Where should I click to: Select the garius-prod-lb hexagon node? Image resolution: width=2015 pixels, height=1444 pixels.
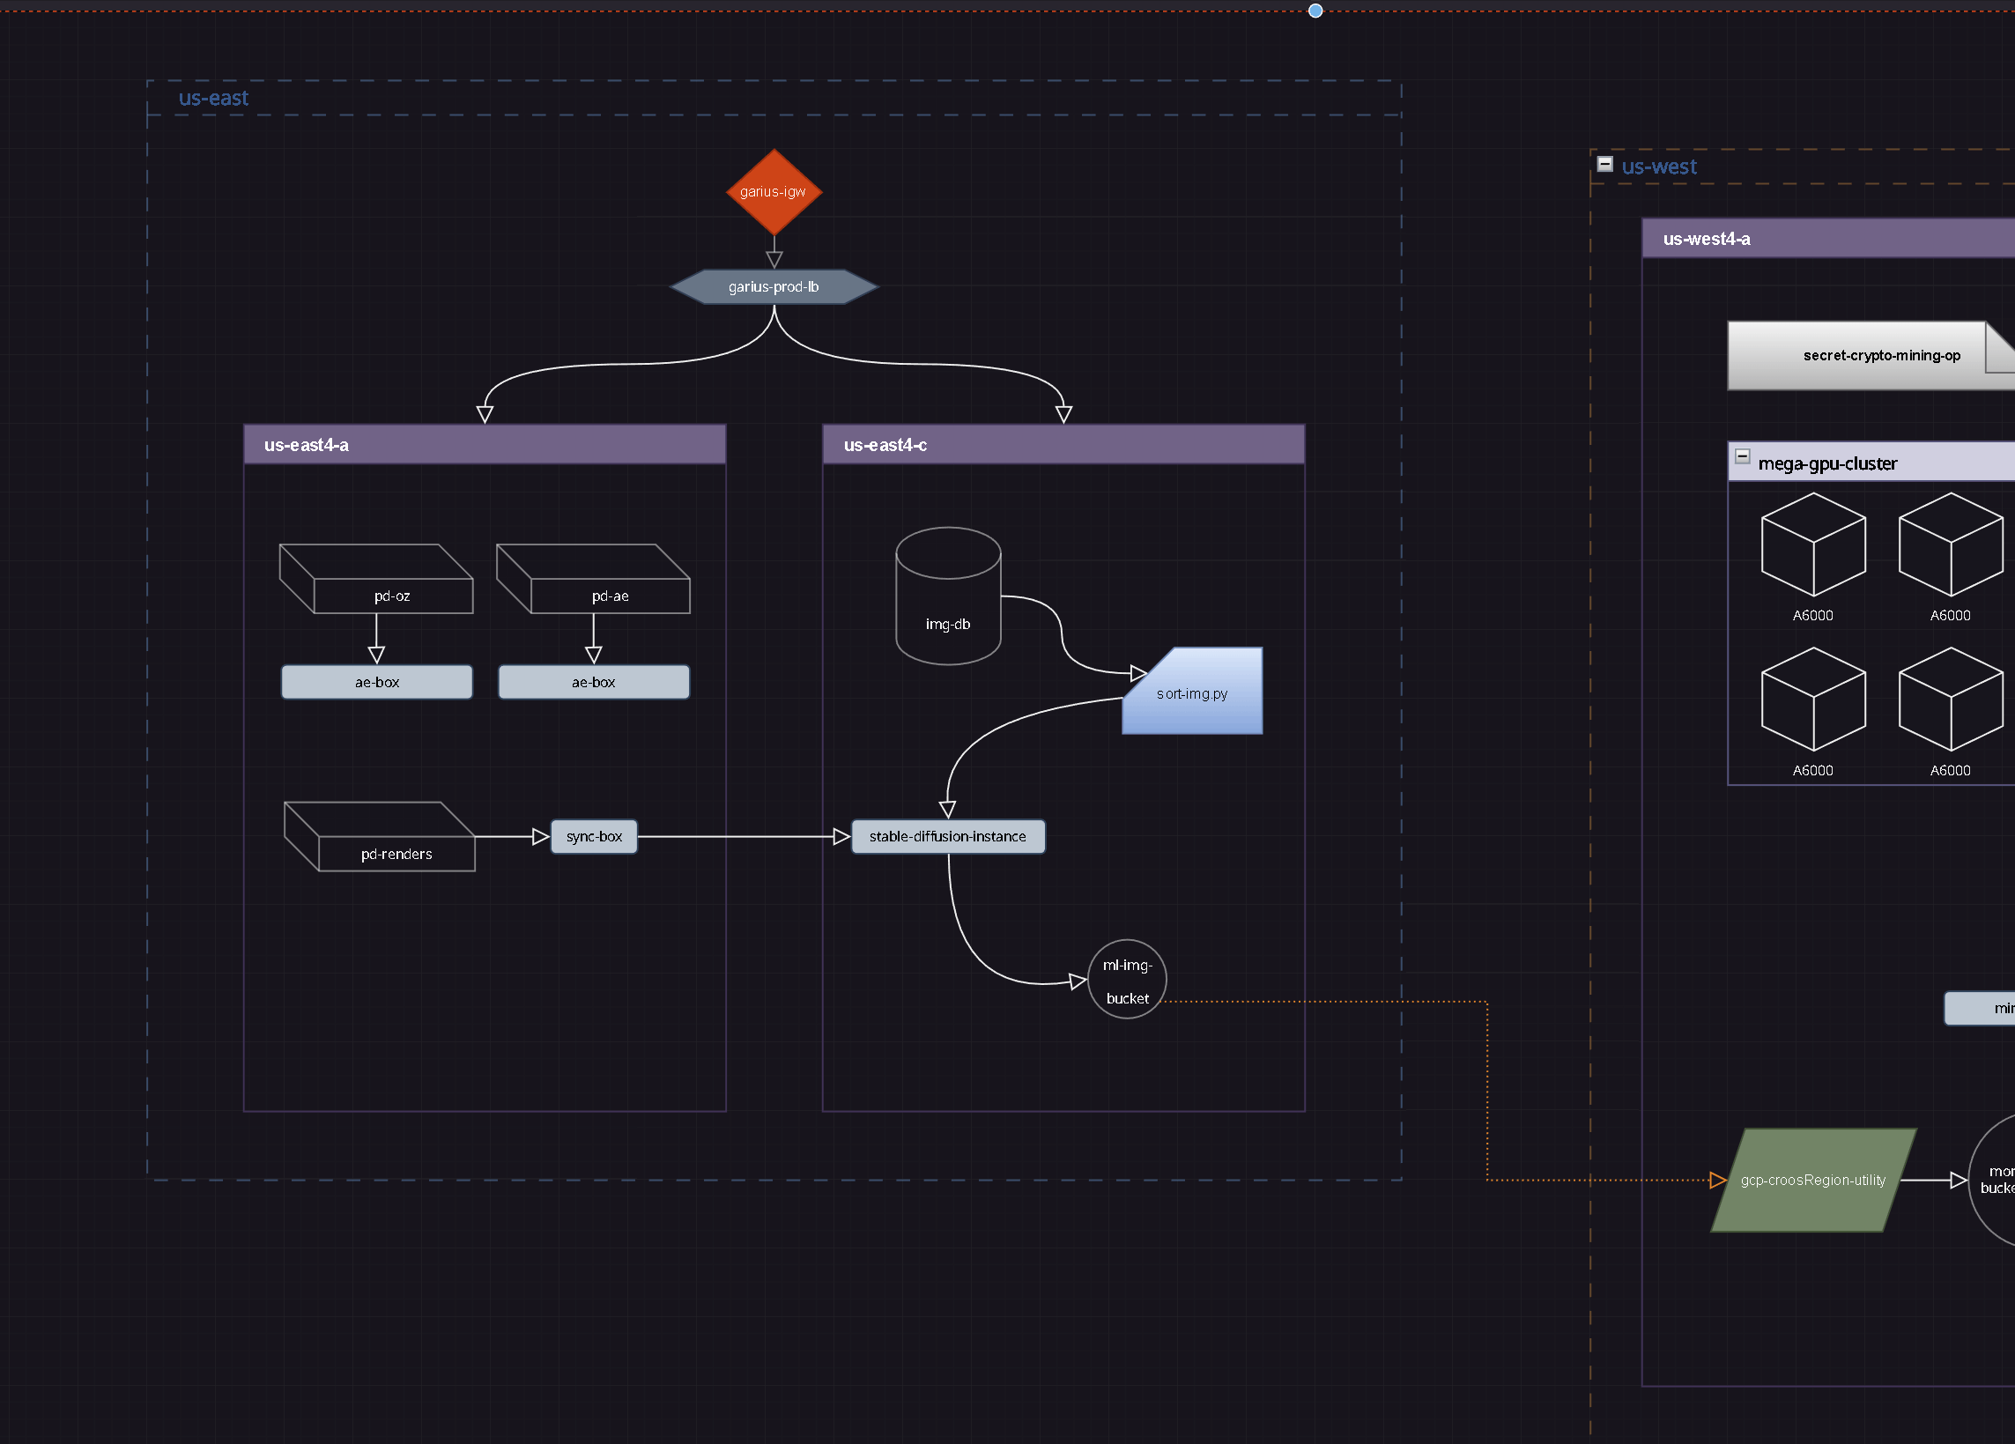tap(774, 287)
